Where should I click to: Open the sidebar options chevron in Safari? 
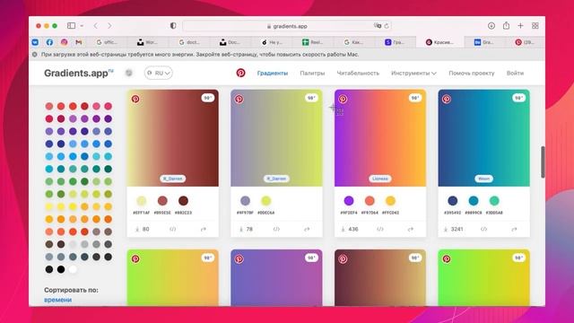point(82,26)
